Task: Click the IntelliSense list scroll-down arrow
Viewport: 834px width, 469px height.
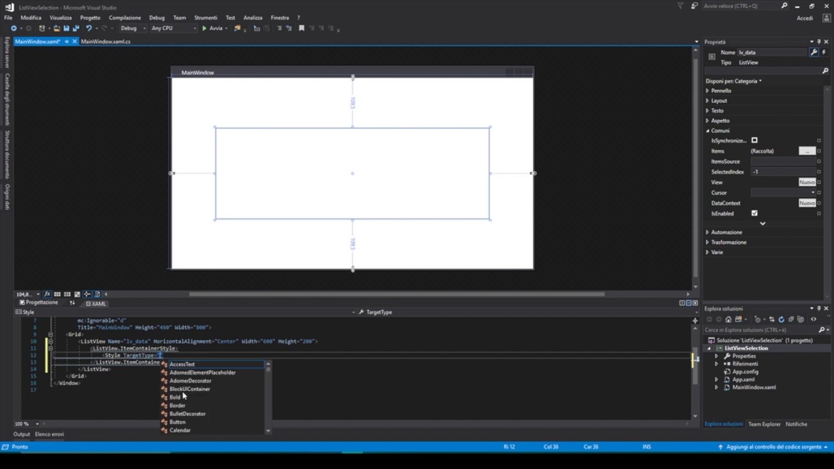Action: pyautogui.click(x=268, y=431)
